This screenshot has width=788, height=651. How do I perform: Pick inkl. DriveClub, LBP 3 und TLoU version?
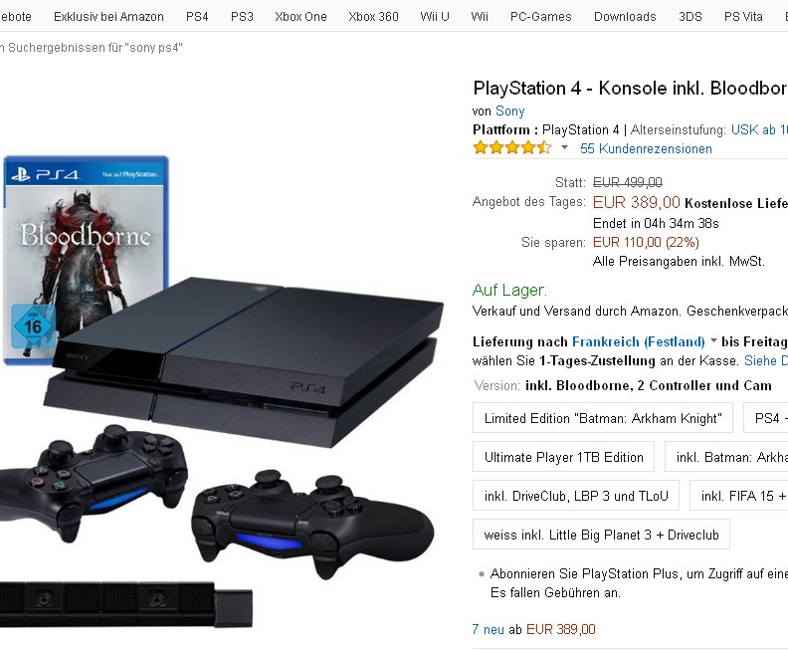pyautogui.click(x=576, y=496)
